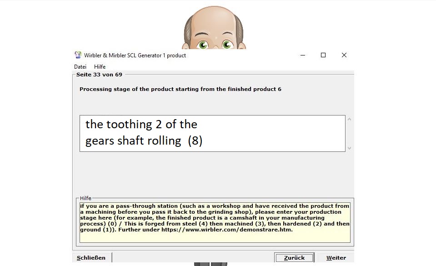Click the window title bar text
The image size is (436, 266).
coord(135,55)
